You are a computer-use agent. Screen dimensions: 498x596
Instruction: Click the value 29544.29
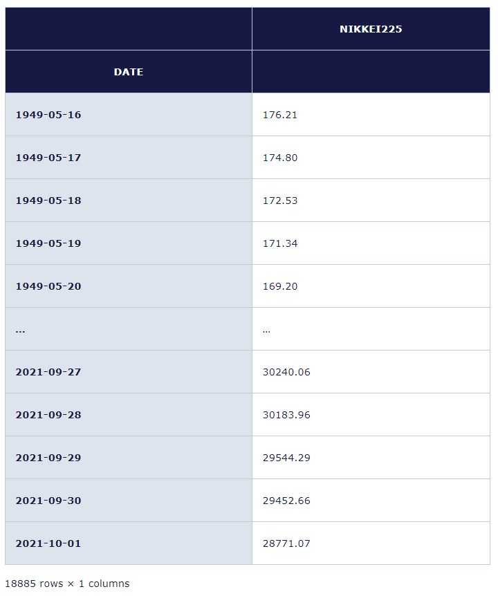point(286,458)
